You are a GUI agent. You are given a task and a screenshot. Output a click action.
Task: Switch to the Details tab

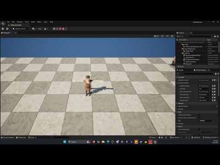click(181, 70)
